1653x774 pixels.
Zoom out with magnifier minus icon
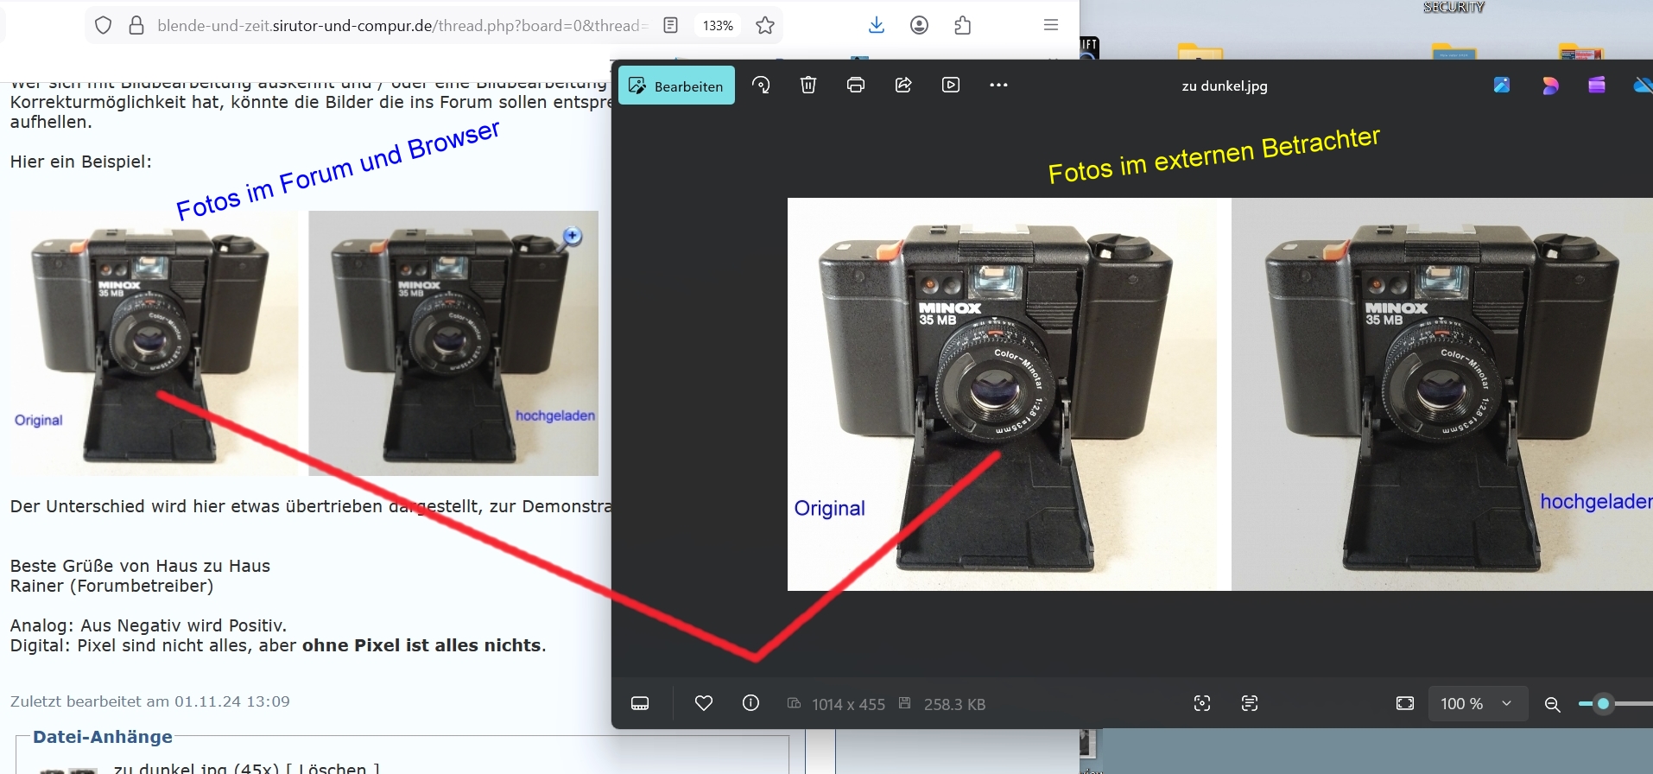click(x=1552, y=704)
